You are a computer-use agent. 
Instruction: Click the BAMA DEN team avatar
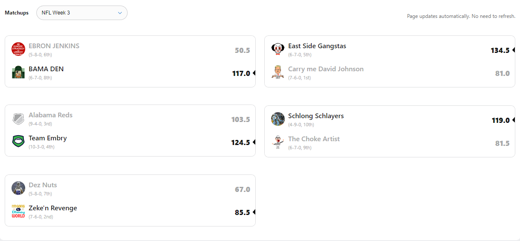click(18, 73)
